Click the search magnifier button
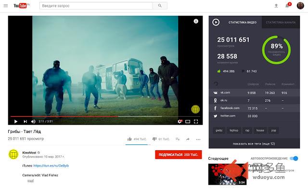This screenshot has width=308, height=192. (x=160, y=6)
